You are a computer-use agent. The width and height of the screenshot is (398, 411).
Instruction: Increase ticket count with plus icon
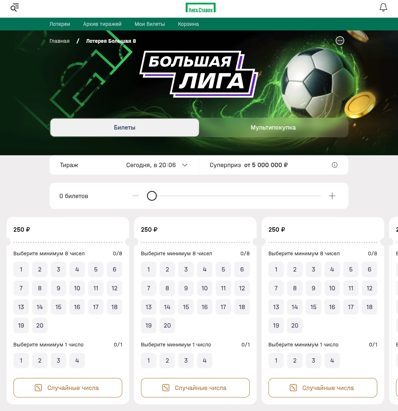332,196
